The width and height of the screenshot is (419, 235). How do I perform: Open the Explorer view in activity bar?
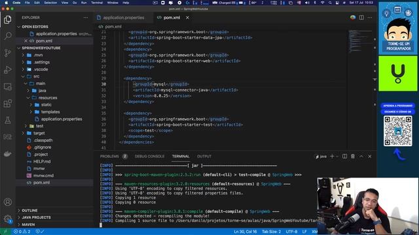coord(7,20)
